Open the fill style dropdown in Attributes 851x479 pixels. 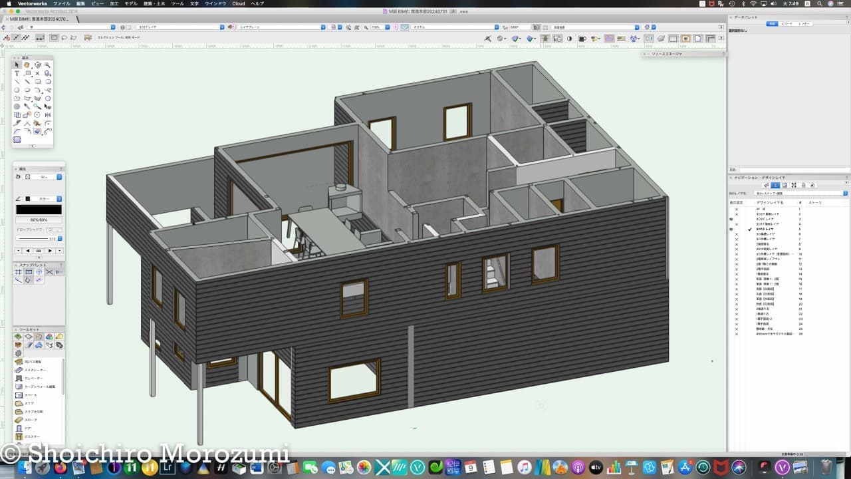[x=43, y=177]
